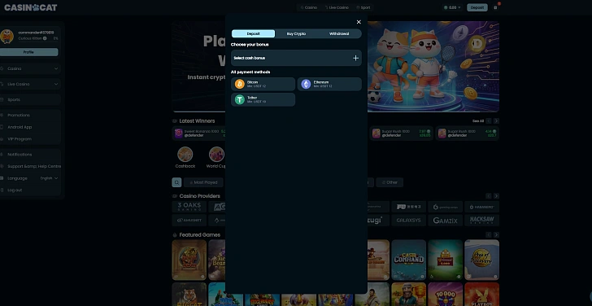Expand the Select cash bonus plus icon
592x306 pixels.
355,58
